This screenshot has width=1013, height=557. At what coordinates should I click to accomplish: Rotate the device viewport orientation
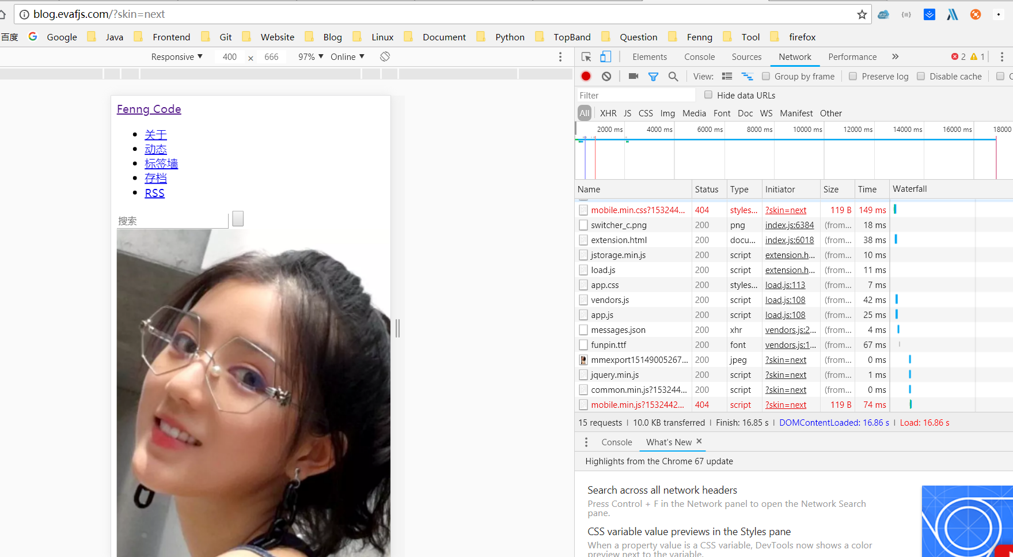tap(385, 56)
